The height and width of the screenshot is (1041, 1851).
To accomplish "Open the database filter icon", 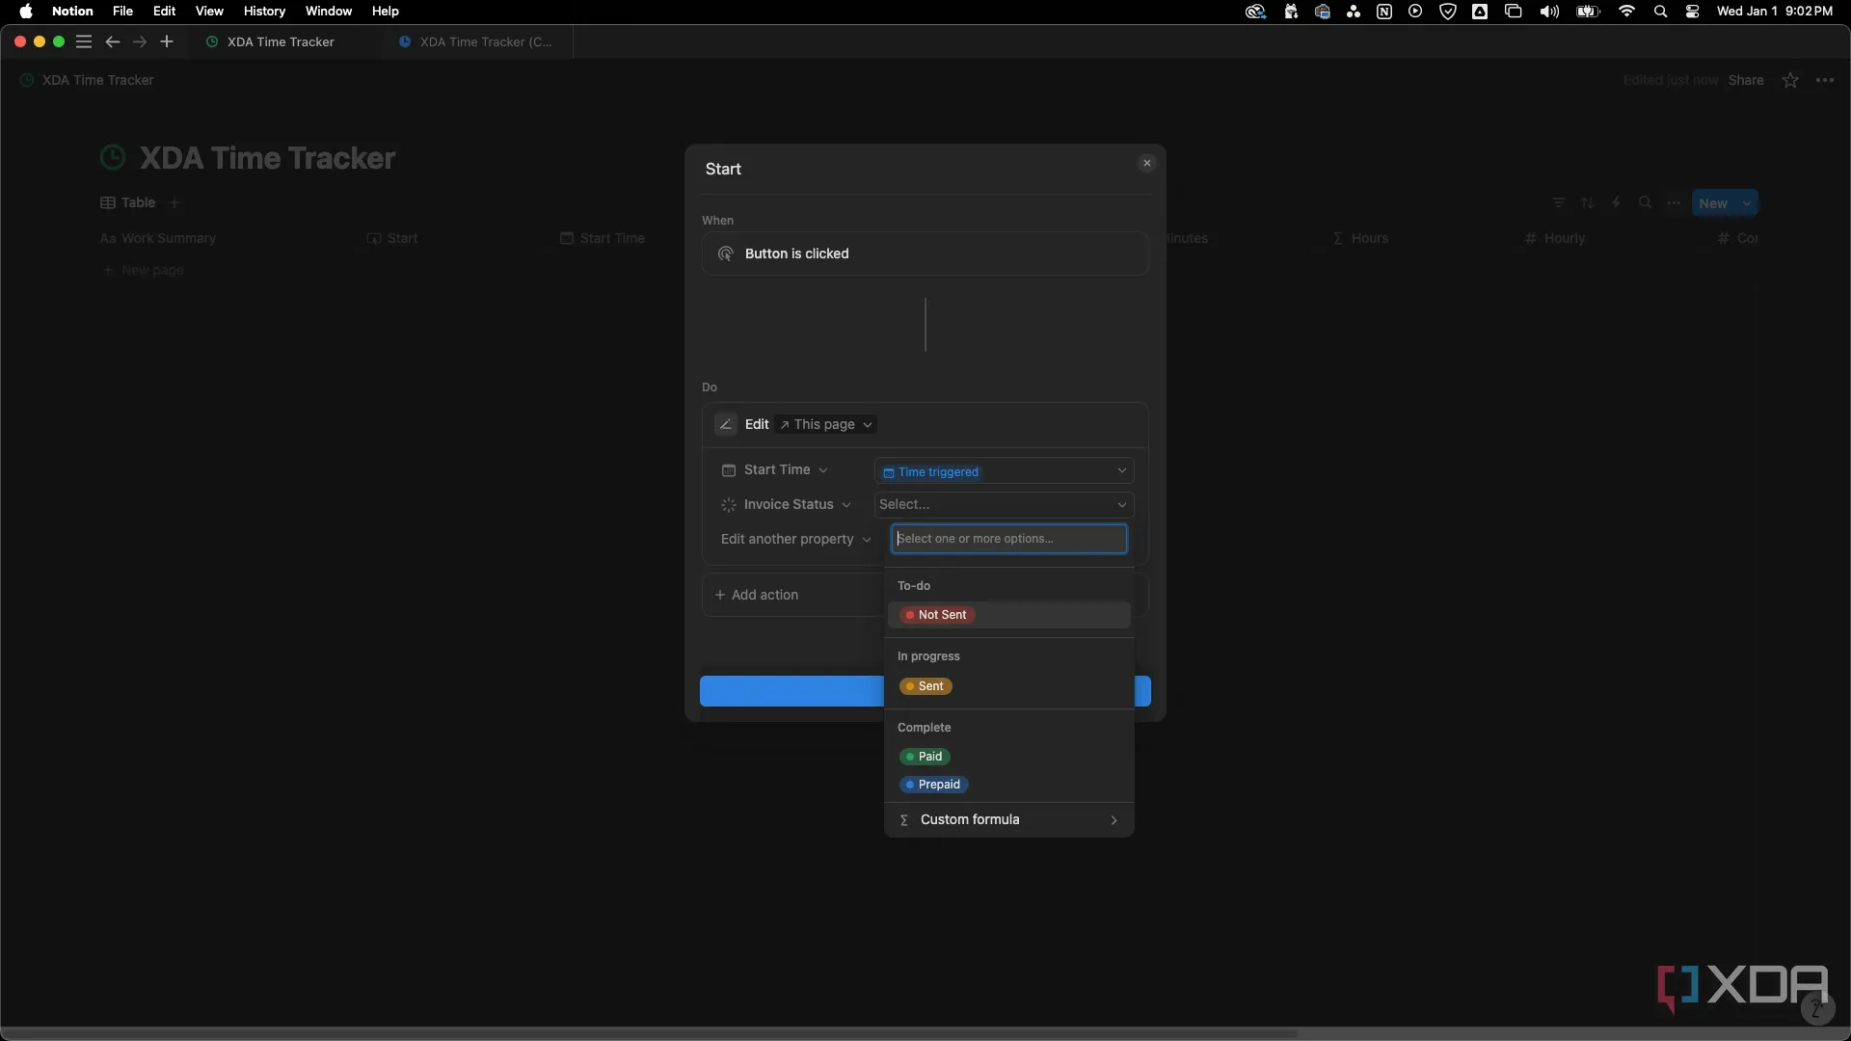I will coord(1559,202).
